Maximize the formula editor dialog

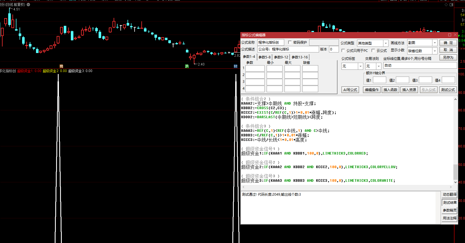(450, 35)
